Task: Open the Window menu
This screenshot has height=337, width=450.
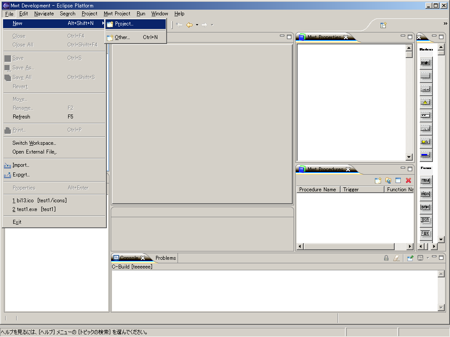Action: [x=160, y=14]
